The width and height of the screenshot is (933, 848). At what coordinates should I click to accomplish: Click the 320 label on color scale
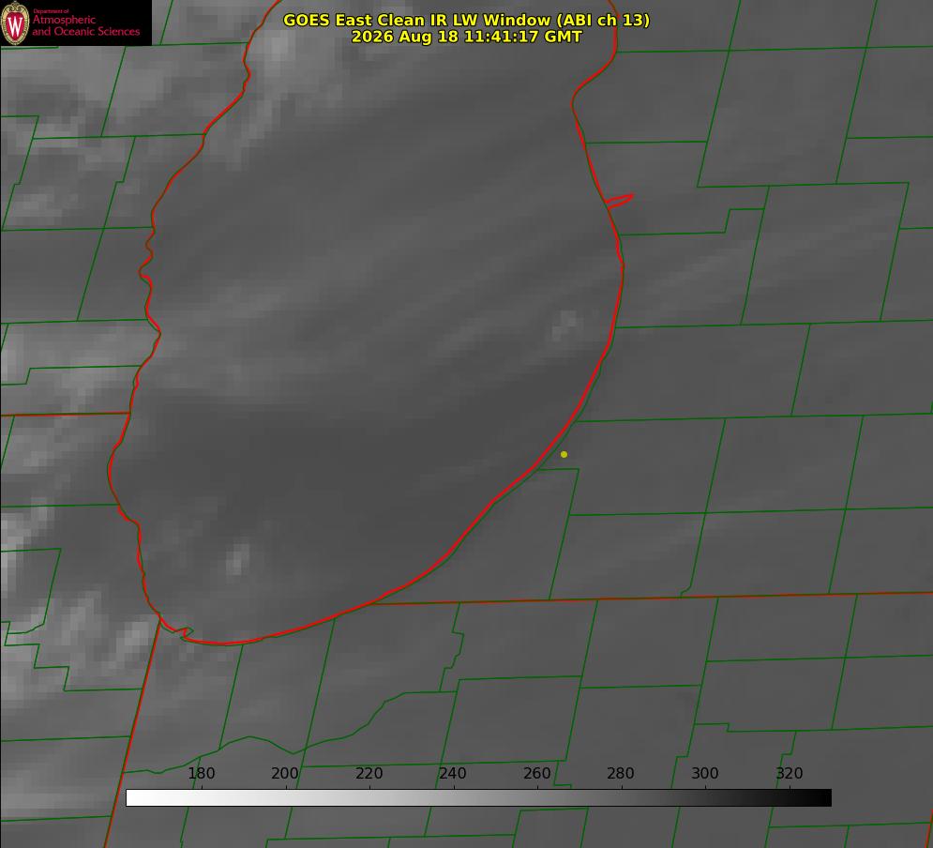click(x=790, y=773)
